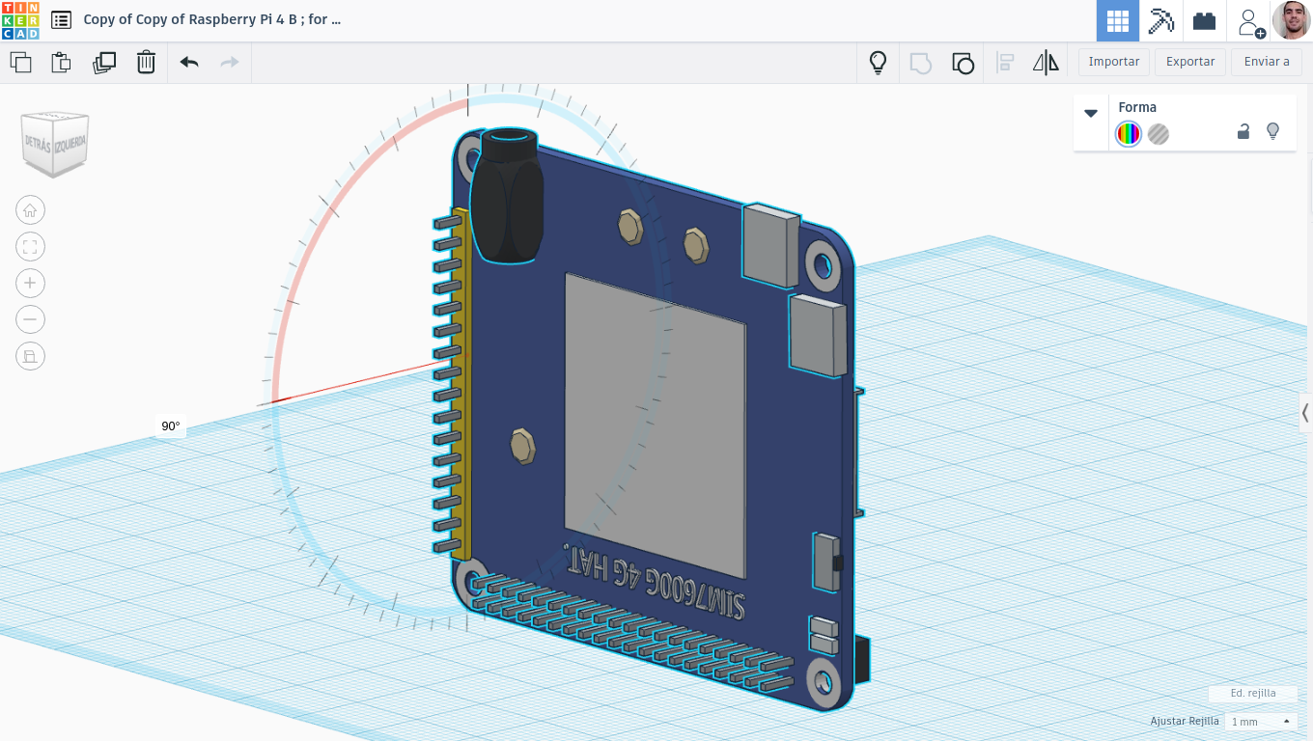Click the view cube navigator
Viewport: 1313px width, 741px height.
coord(55,143)
